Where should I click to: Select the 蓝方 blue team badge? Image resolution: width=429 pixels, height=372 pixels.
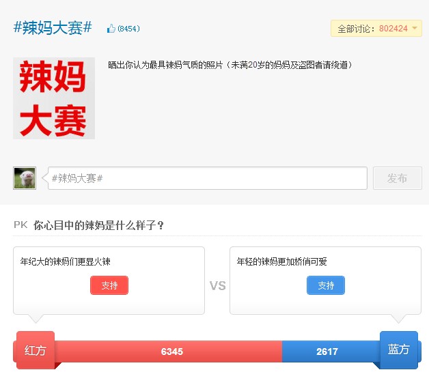[399, 349]
